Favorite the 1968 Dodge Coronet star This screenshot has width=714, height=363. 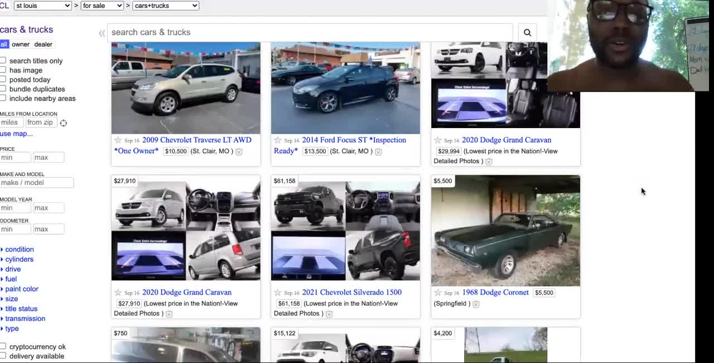[437, 292]
